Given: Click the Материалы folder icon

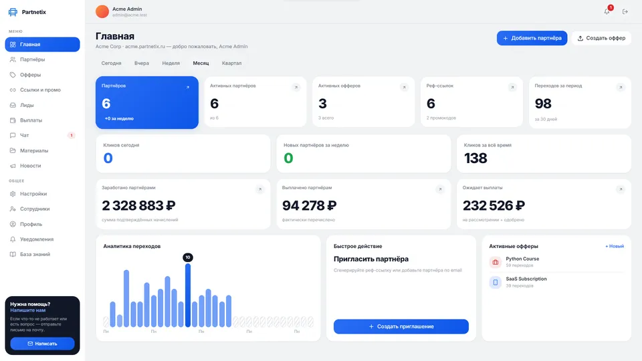Looking at the screenshot, I should (13, 150).
